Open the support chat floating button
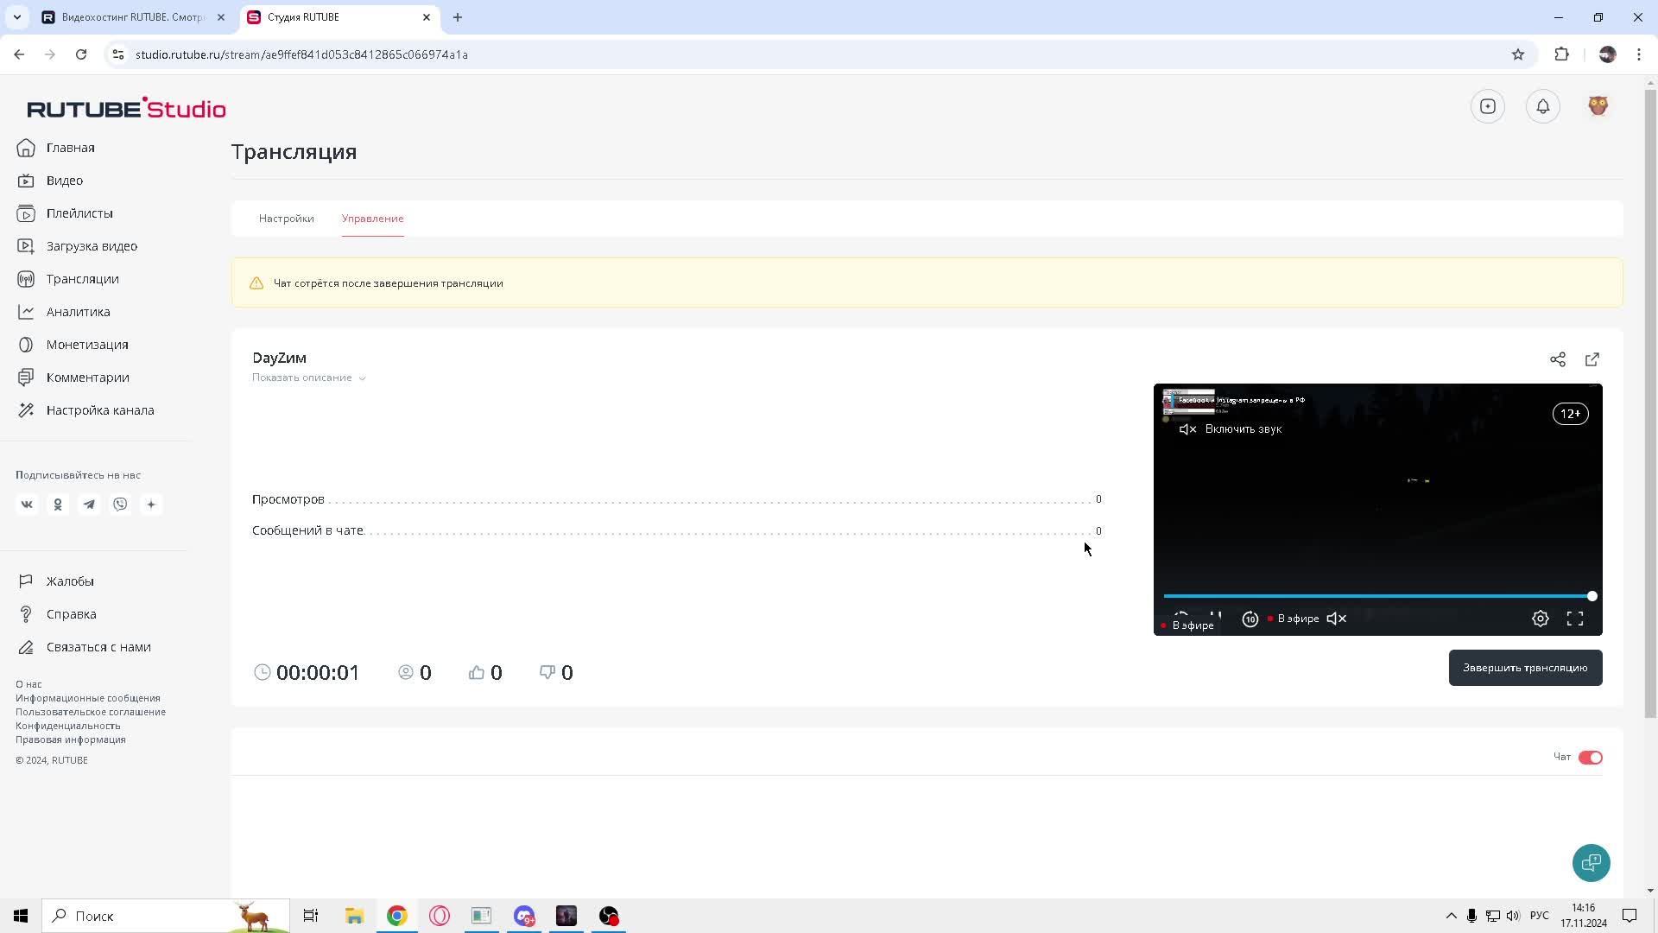Viewport: 1658px width, 933px height. pos(1591,862)
